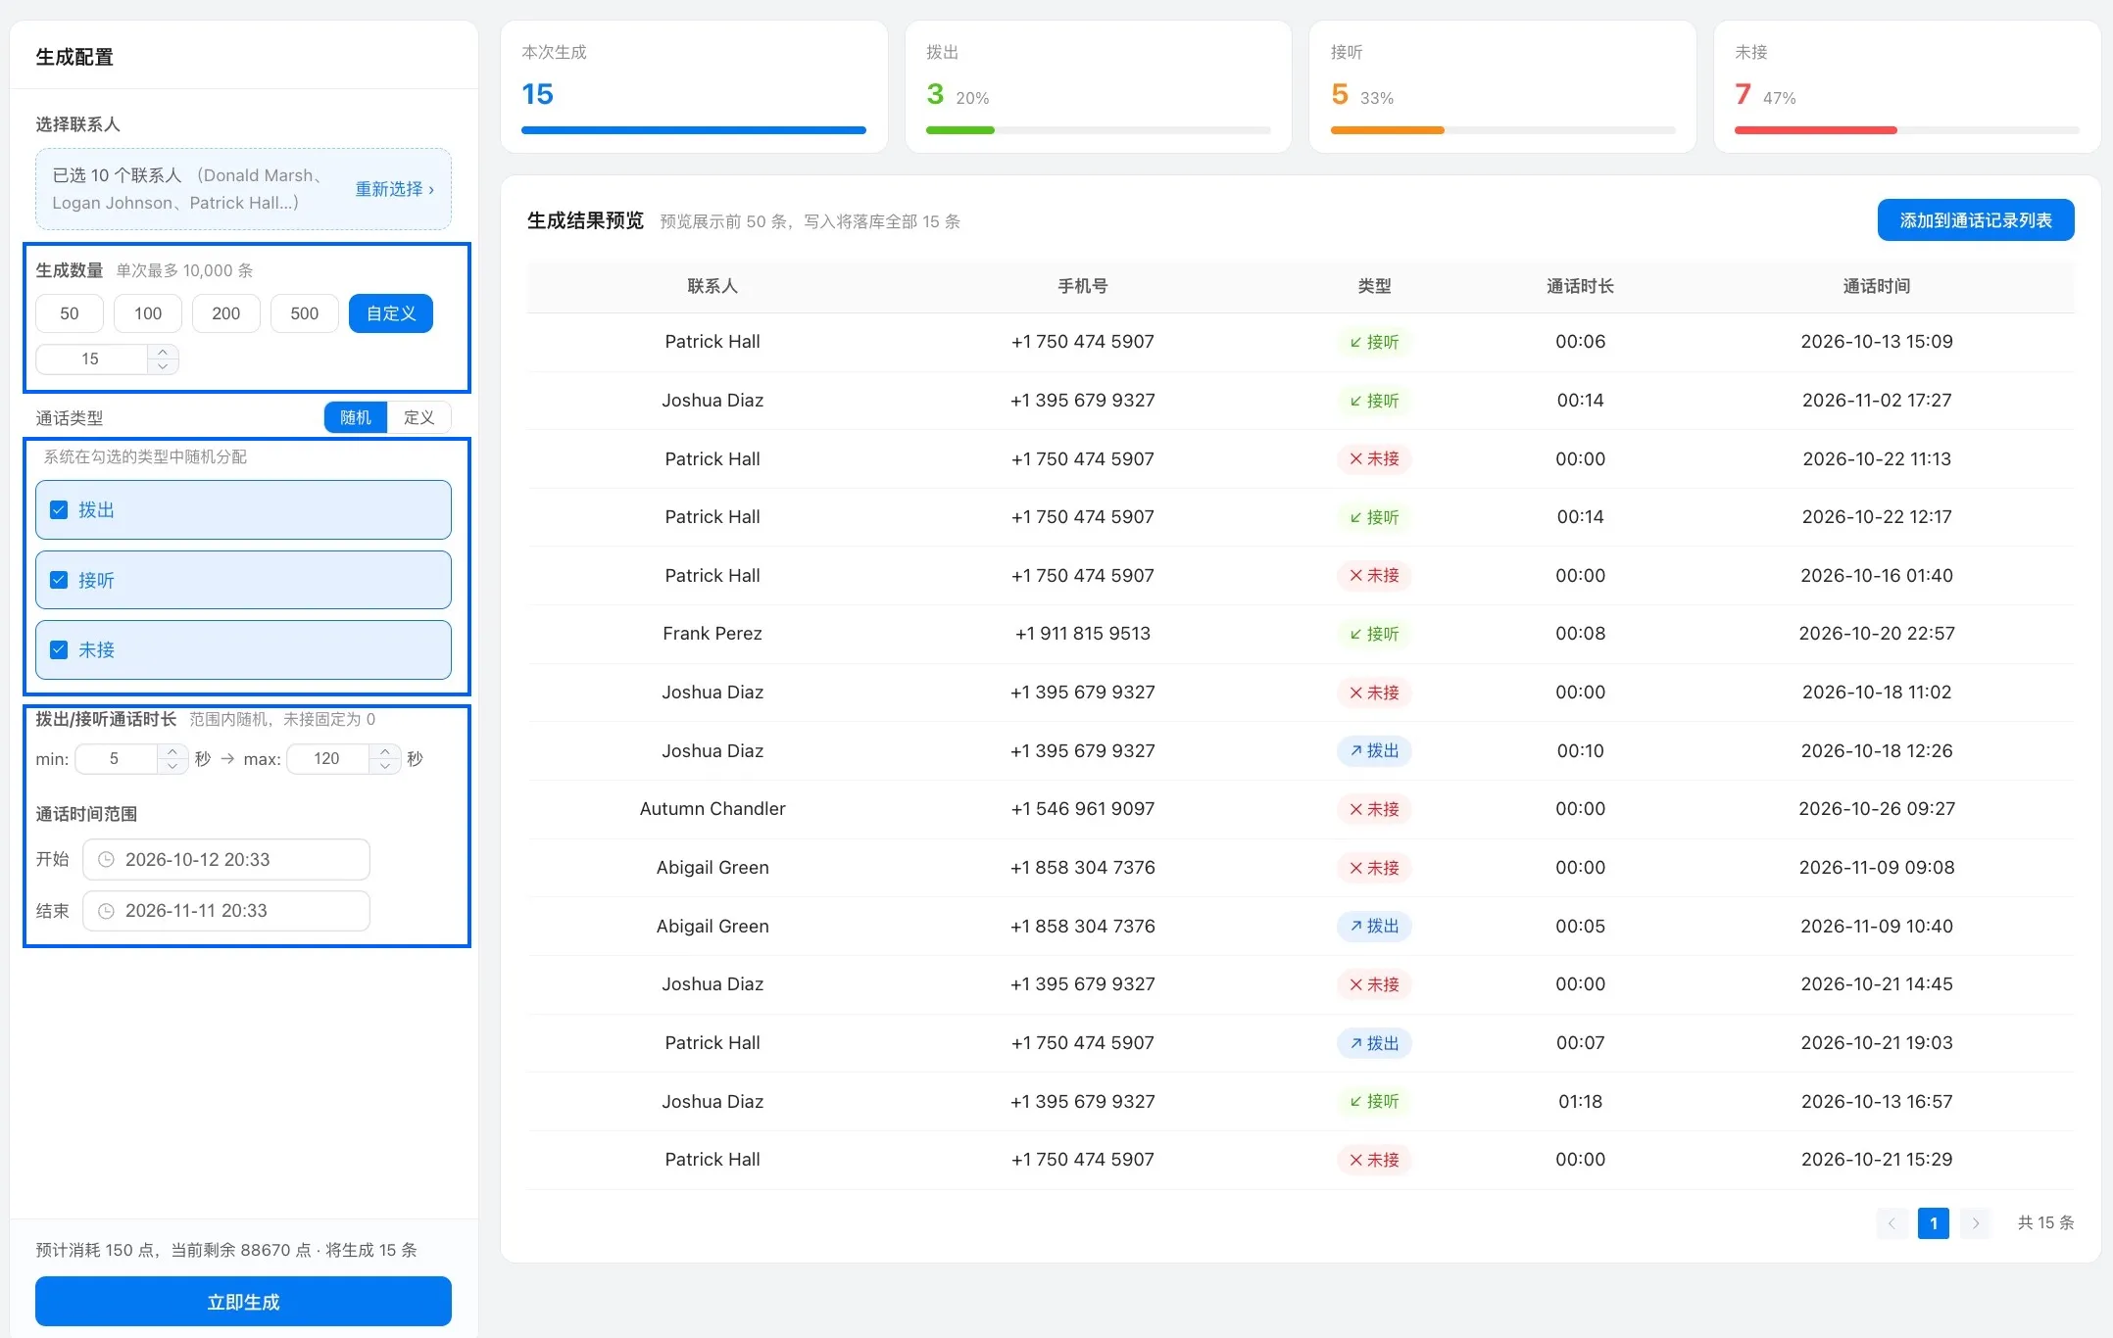Click the 未接 red progress bar
The width and height of the screenshot is (2113, 1338).
pyautogui.click(x=1815, y=130)
